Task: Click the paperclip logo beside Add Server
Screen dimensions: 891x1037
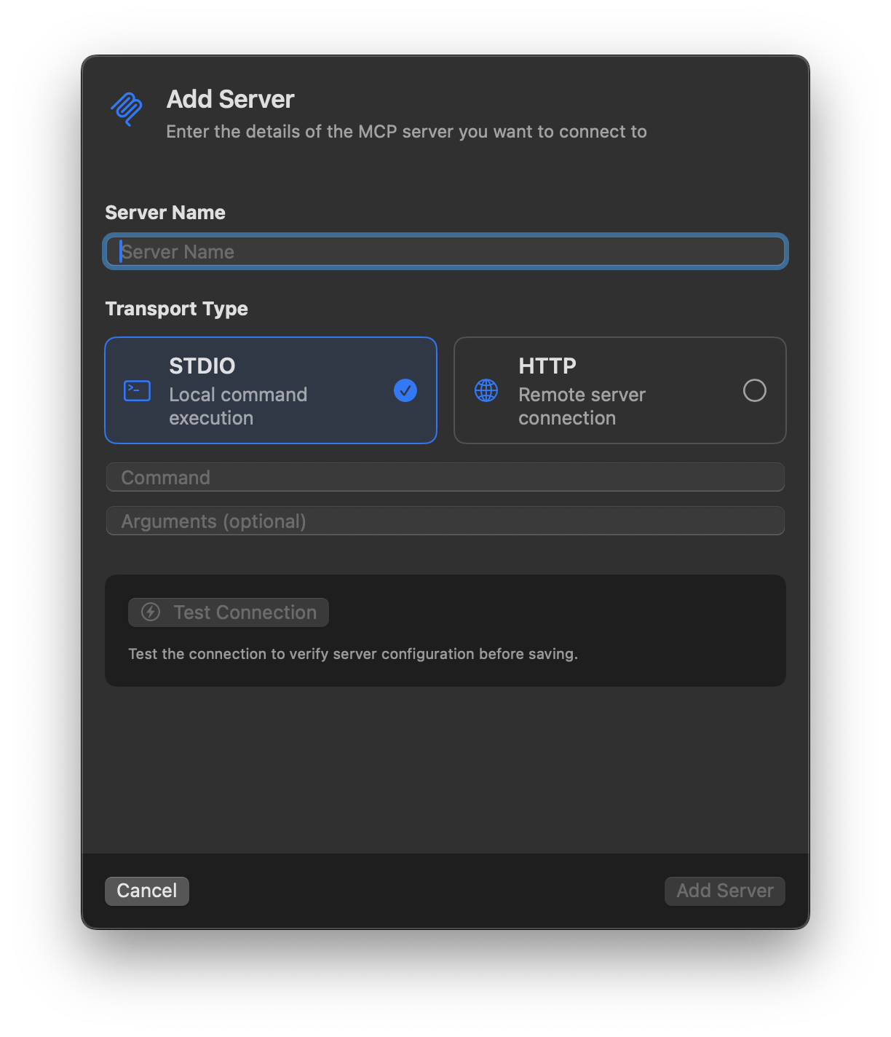Action: coord(127,109)
